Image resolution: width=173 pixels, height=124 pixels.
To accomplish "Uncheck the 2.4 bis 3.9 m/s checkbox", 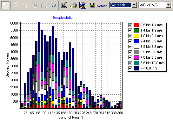I will pyautogui.click(x=130, y=41).
